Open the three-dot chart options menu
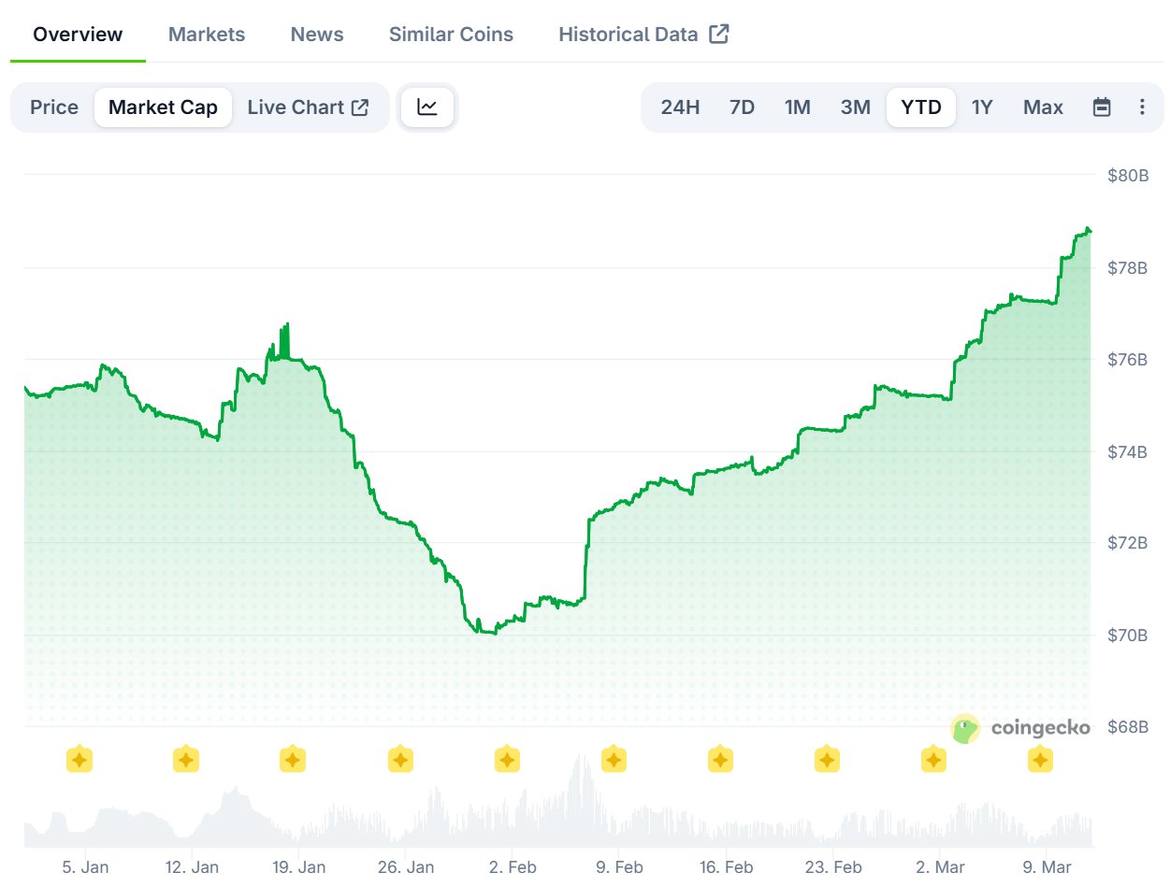 coord(1141,107)
